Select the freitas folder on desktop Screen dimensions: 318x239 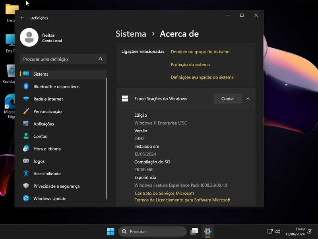11,13
